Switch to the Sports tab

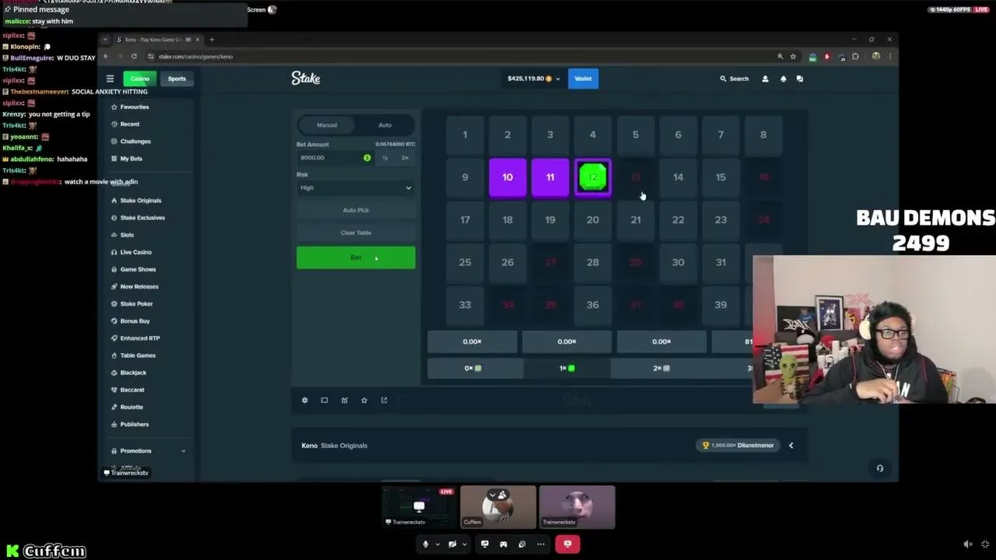(x=177, y=79)
